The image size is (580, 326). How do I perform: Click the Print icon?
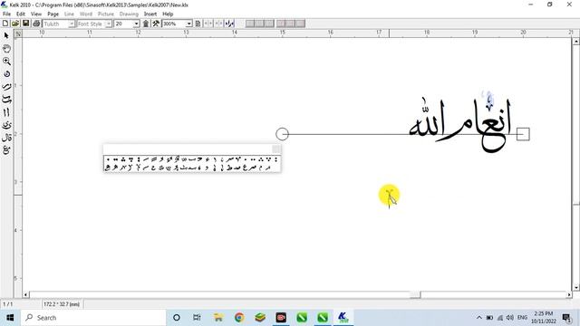coord(36,24)
